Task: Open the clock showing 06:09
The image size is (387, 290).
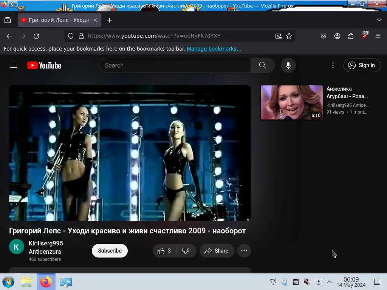Action: pyautogui.click(x=351, y=282)
